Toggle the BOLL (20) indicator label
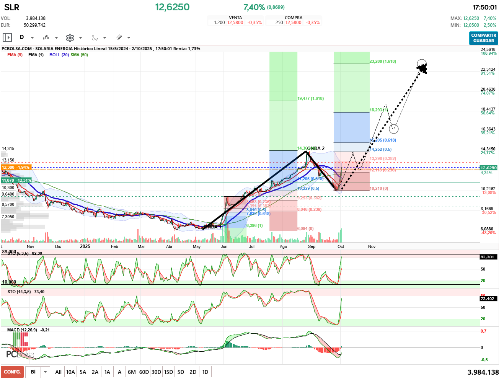This screenshot has height=380, width=504. (x=59, y=55)
